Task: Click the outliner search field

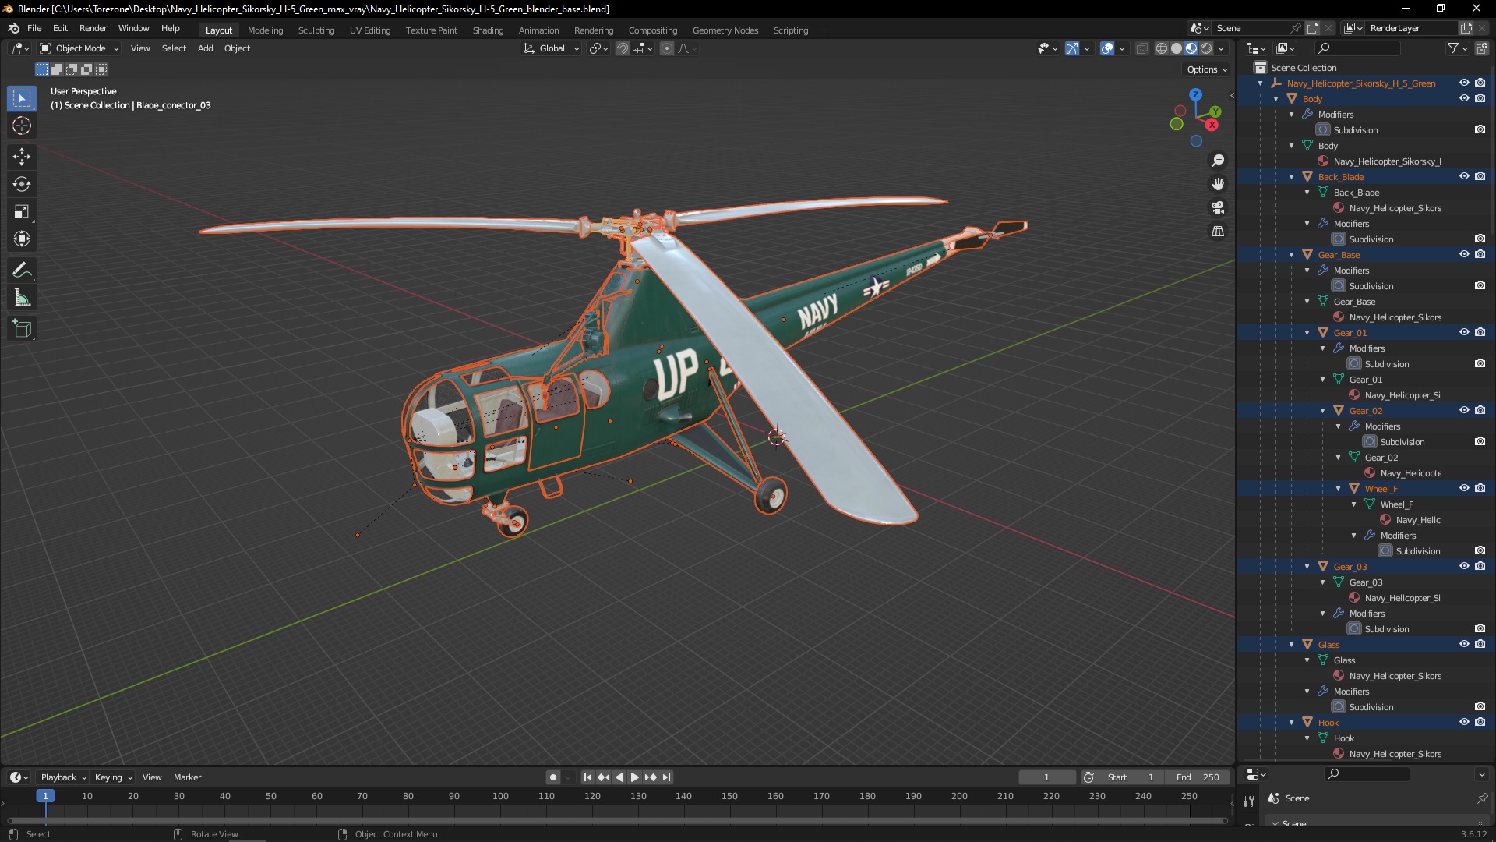Action: tap(1356, 48)
